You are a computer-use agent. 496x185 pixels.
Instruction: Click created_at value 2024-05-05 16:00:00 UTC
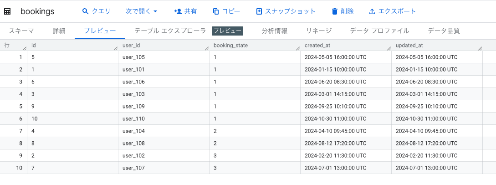click(x=335, y=57)
